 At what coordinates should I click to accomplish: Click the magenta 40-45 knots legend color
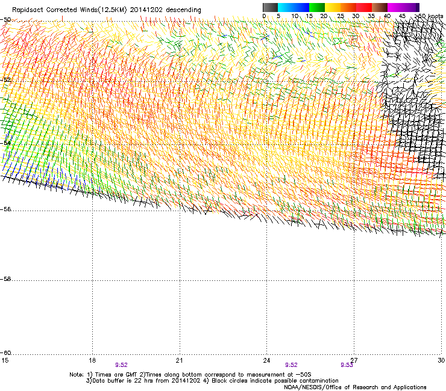click(395, 7)
